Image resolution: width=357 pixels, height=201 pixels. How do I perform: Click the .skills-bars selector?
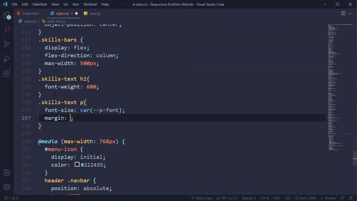pyautogui.click(x=57, y=40)
